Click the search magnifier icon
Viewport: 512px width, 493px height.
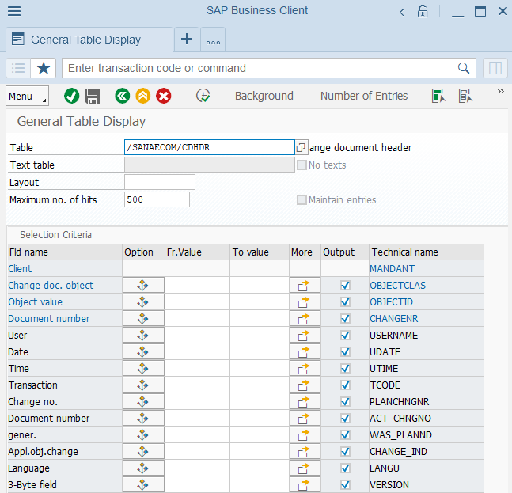(464, 68)
